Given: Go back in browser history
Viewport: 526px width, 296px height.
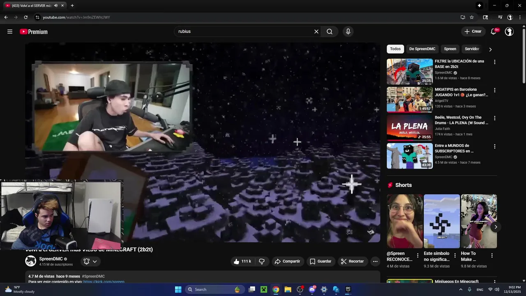Looking at the screenshot, I should pos(6,17).
